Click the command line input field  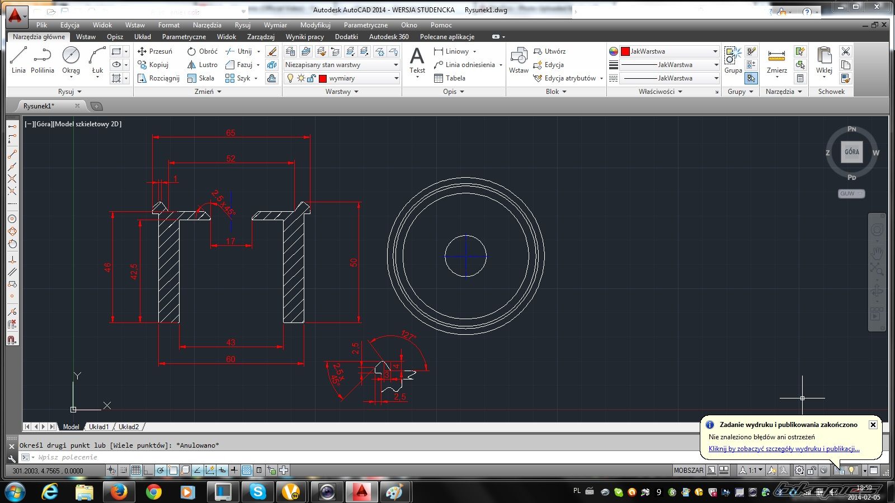pyautogui.click(x=358, y=457)
